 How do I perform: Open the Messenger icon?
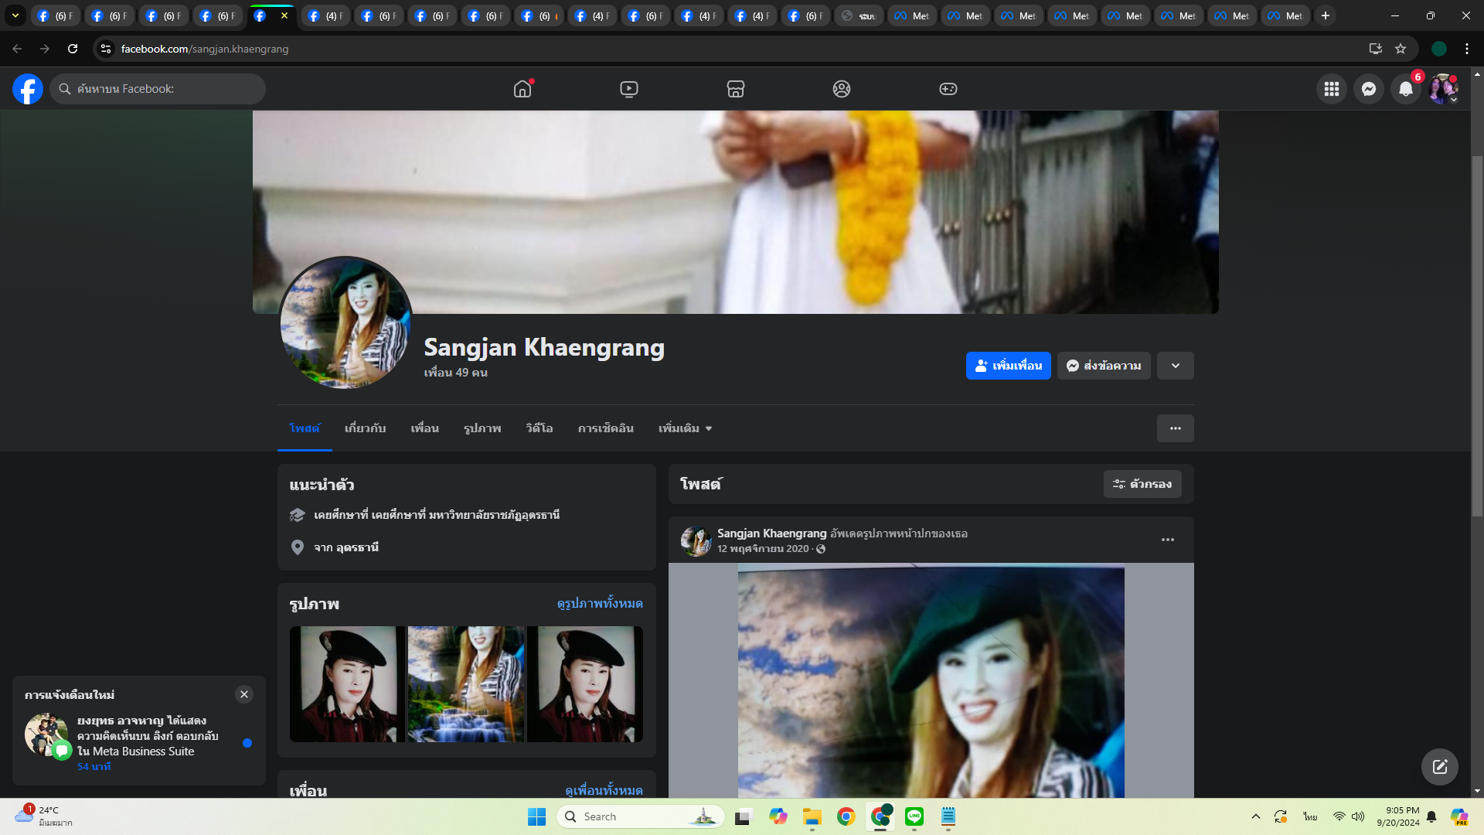point(1368,89)
